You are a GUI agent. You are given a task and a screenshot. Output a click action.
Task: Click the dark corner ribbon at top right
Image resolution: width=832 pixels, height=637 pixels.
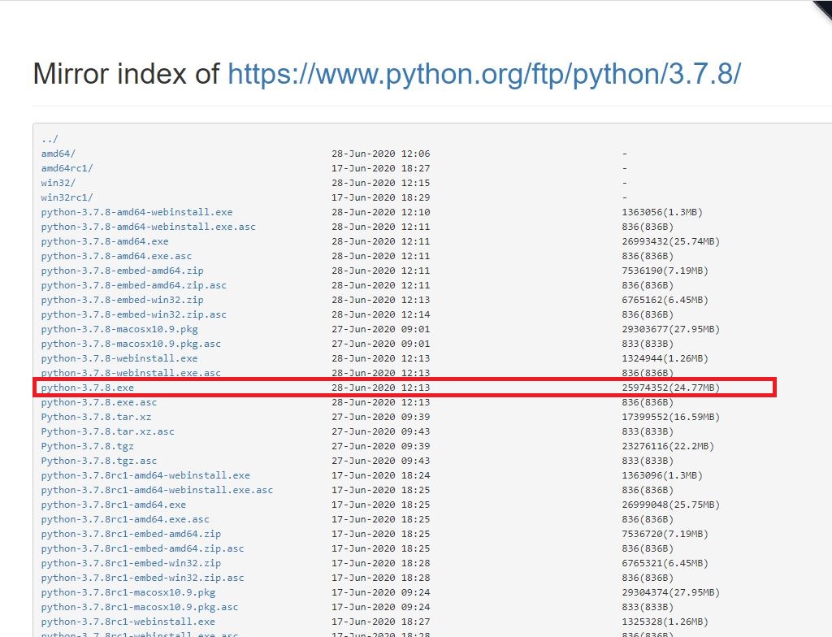(824, 7)
